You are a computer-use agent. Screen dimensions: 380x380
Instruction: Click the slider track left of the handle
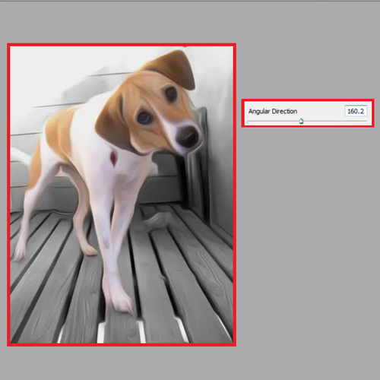pyautogui.click(x=273, y=122)
